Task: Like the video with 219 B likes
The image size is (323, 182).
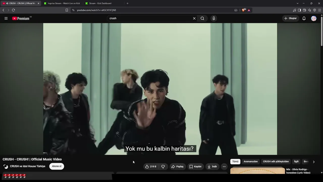Action: click(150, 167)
